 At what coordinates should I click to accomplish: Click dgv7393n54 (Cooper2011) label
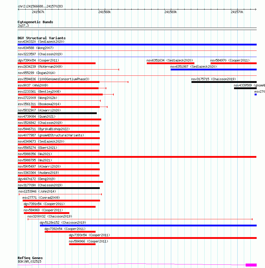click(89, 235)
